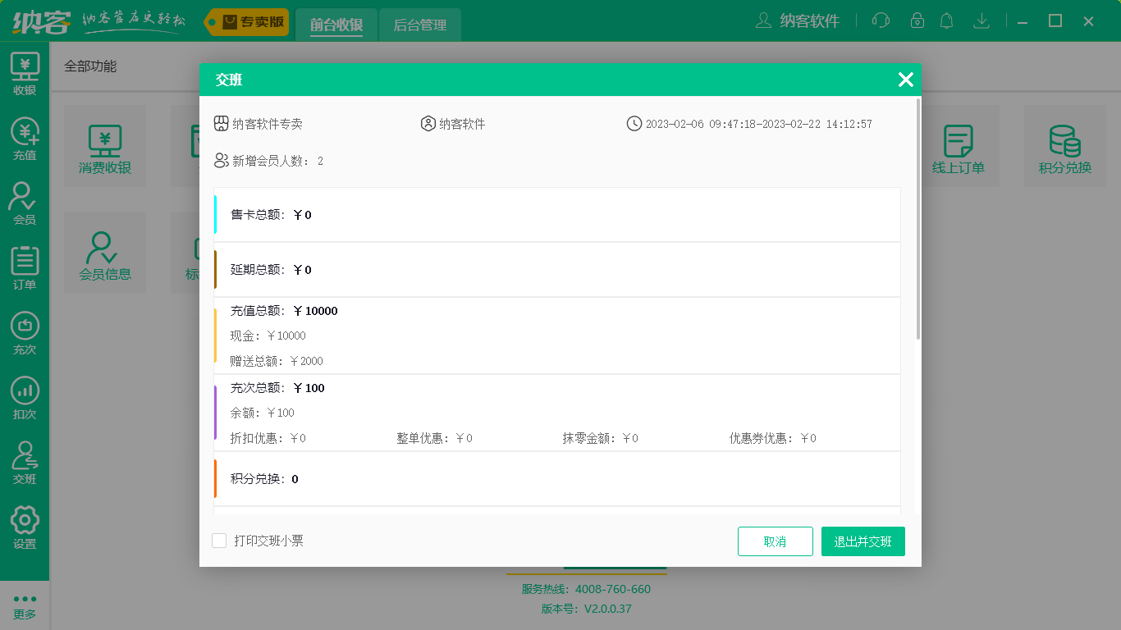The height and width of the screenshot is (630, 1121).
Task: Click the lock screen icon
Action: tap(913, 21)
